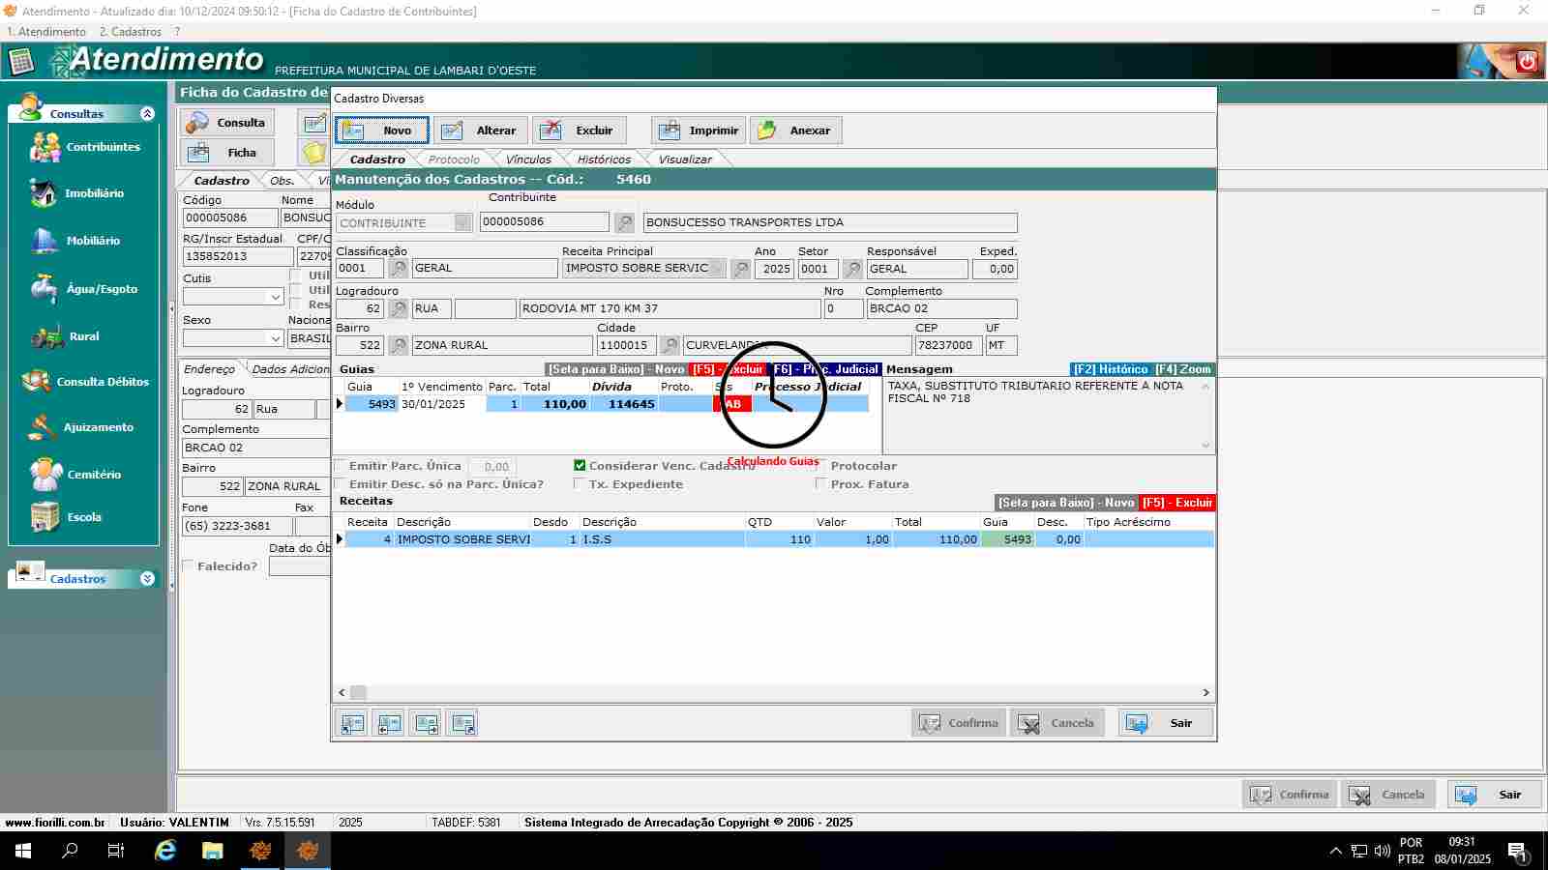Open the Sexo dropdown list

[x=275, y=338]
